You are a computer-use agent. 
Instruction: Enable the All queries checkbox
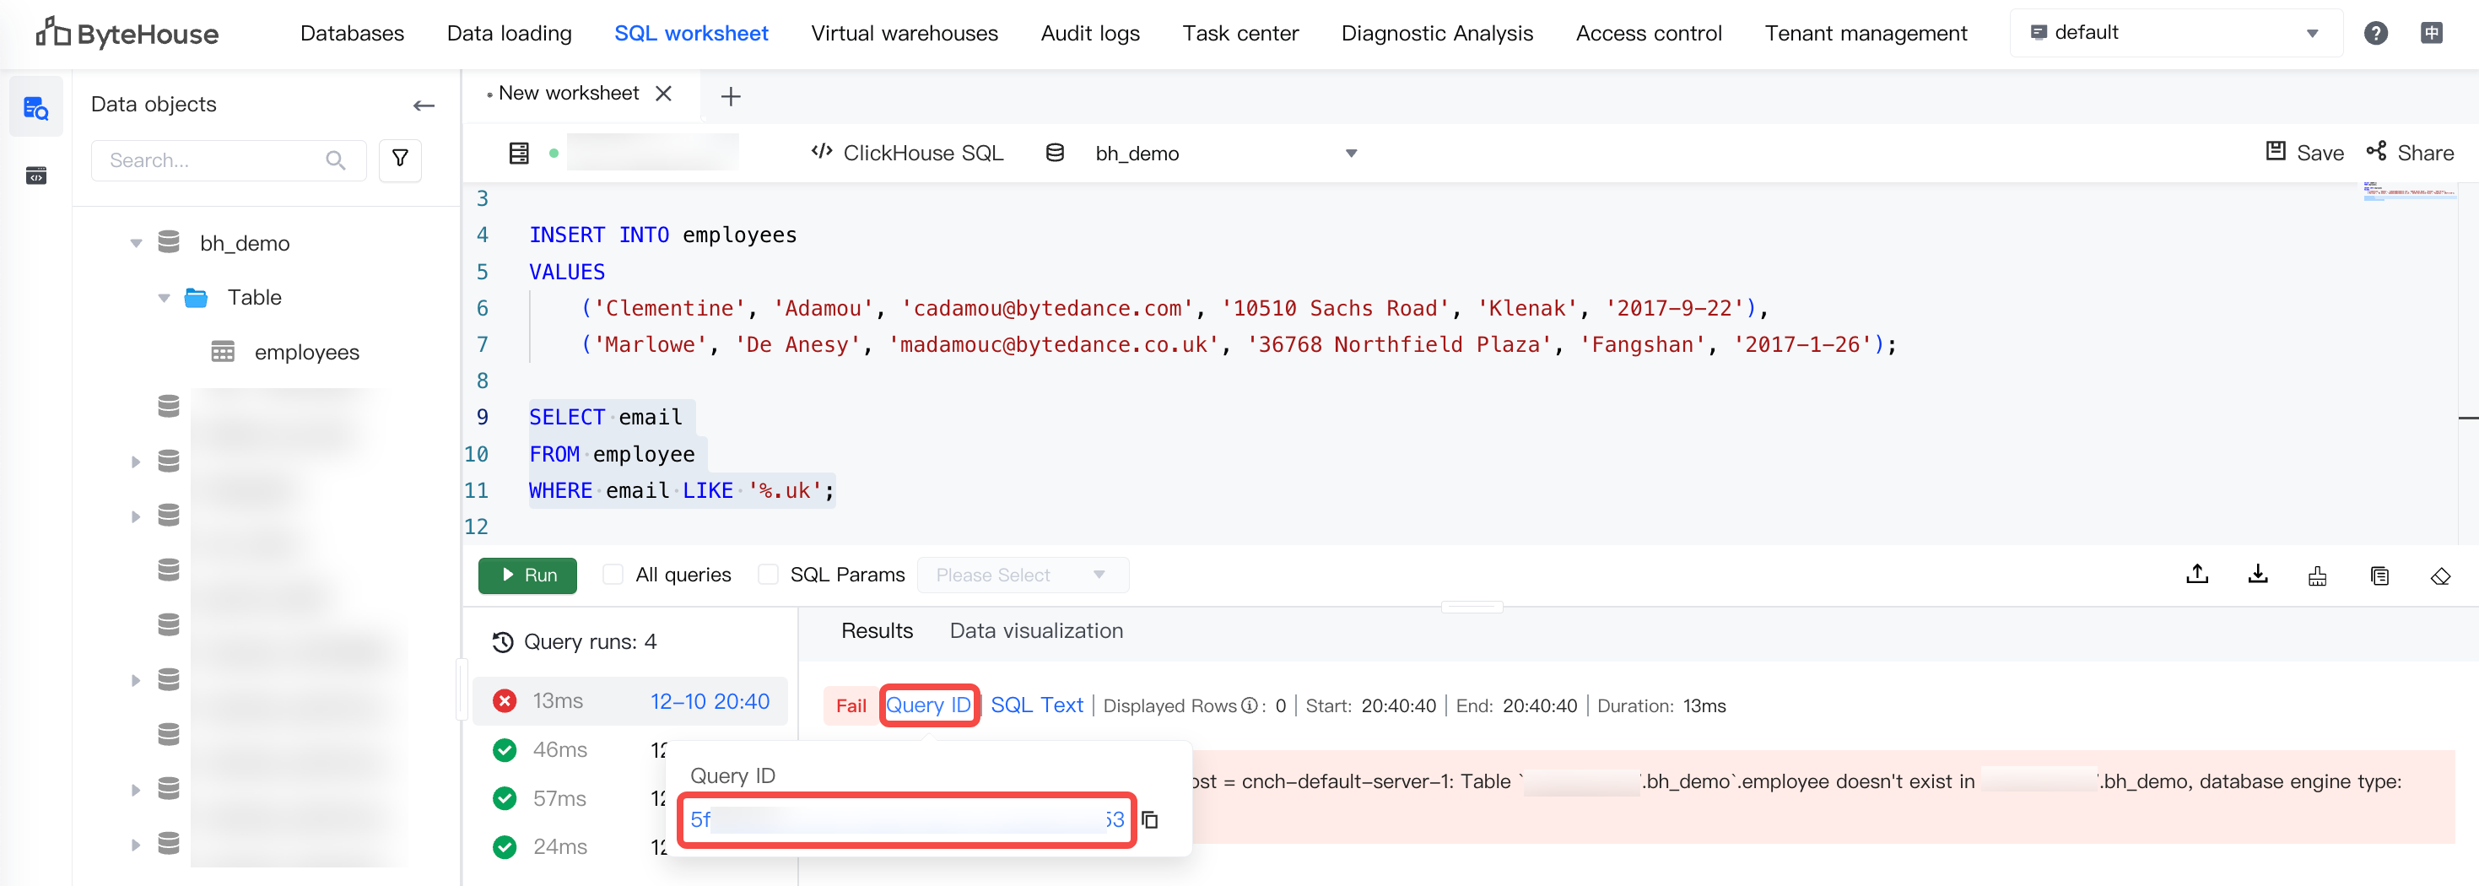click(x=613, y=575)
